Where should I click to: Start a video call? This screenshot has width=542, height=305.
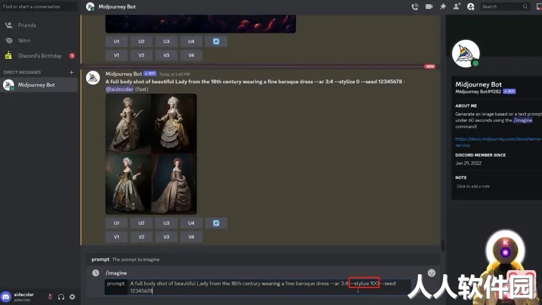429,6
